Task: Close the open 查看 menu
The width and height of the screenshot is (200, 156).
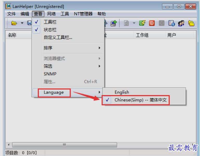Action: pos(38,14)
